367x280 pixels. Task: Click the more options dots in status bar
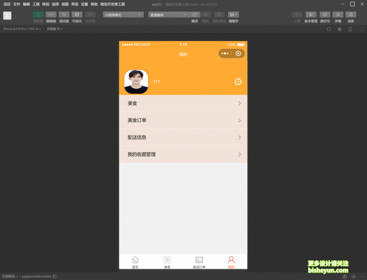coord(362,277)
